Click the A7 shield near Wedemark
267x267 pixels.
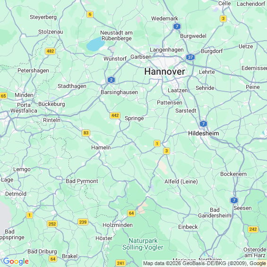177,26
